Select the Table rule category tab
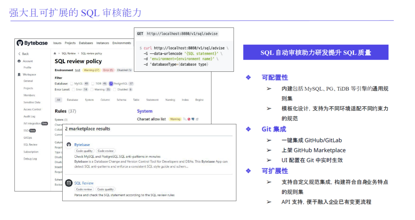 click(x=136, y=100)
